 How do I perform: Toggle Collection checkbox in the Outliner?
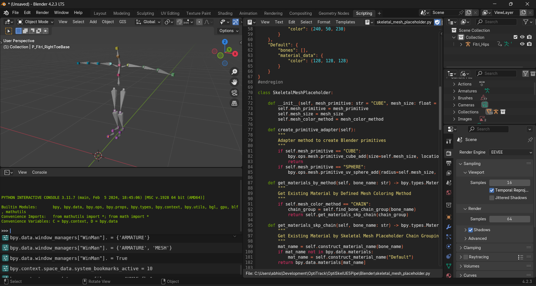pos(515,37)
